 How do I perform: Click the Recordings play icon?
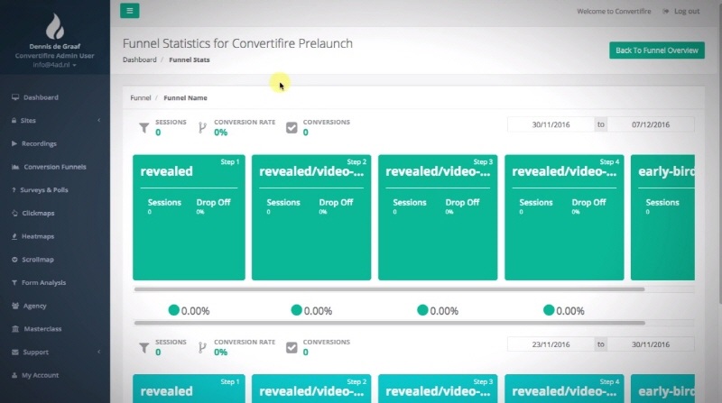click(x=14, y=143)
